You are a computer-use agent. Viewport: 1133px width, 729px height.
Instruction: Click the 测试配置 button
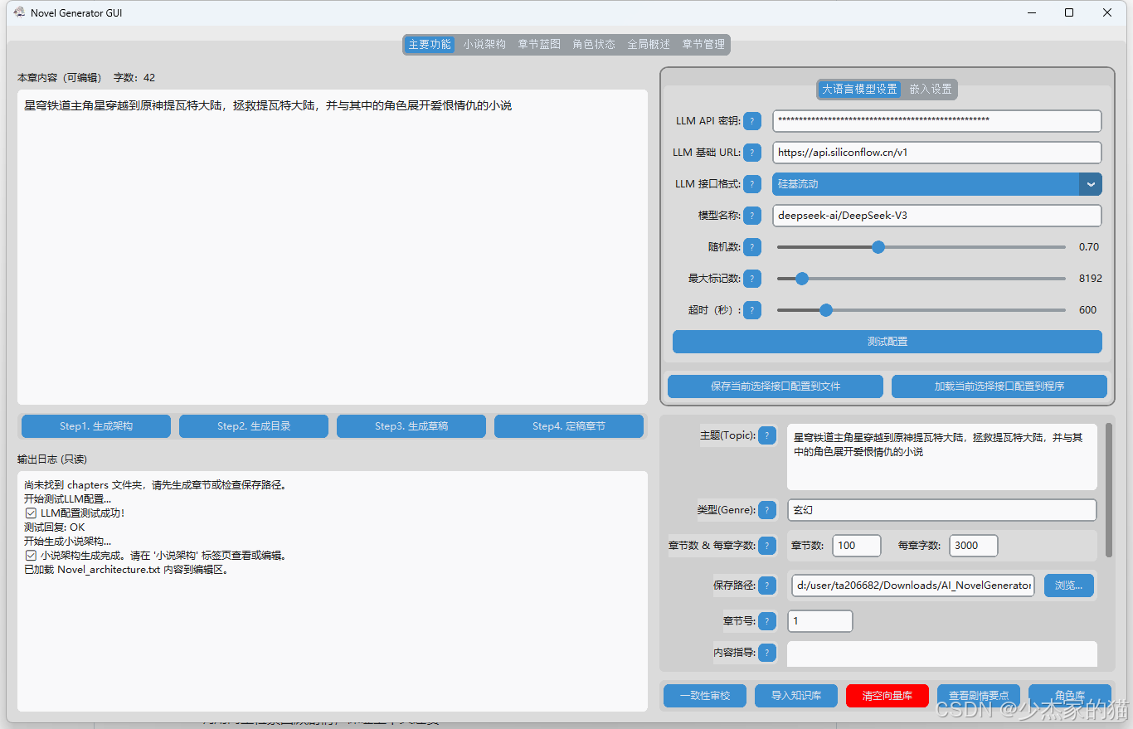[x=887, y=342]
